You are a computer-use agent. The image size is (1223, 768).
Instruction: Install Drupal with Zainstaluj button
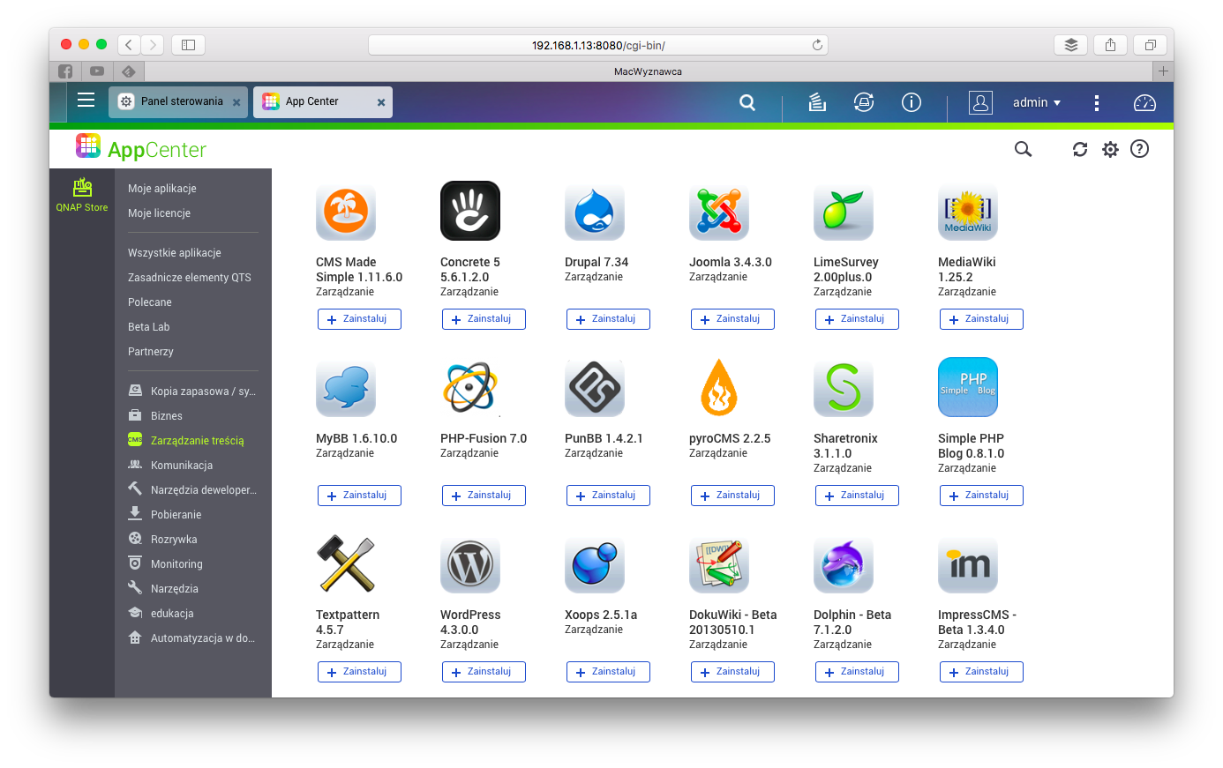(x=608, y=319)
